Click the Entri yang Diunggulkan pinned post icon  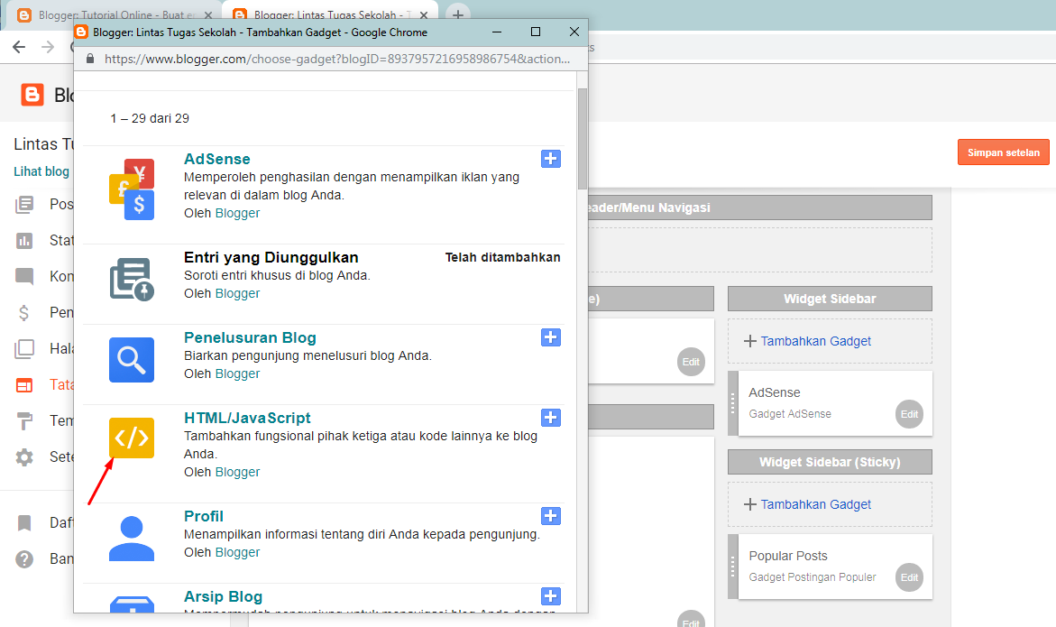(x=132, y=279)
